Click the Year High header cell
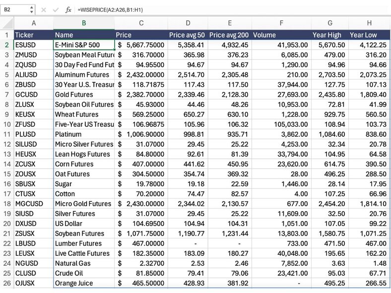This screenshot has width=391, height=293. click(329, 35)
